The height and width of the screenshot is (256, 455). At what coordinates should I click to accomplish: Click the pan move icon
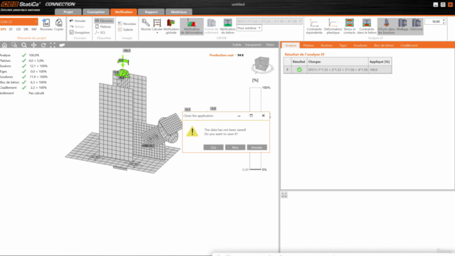(x=33, y=45)
